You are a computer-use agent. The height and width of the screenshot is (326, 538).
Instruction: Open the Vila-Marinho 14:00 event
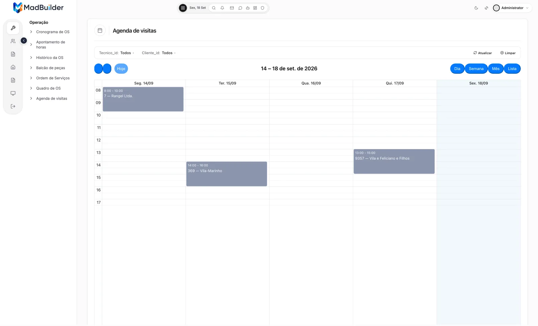(x=227, y=174)
